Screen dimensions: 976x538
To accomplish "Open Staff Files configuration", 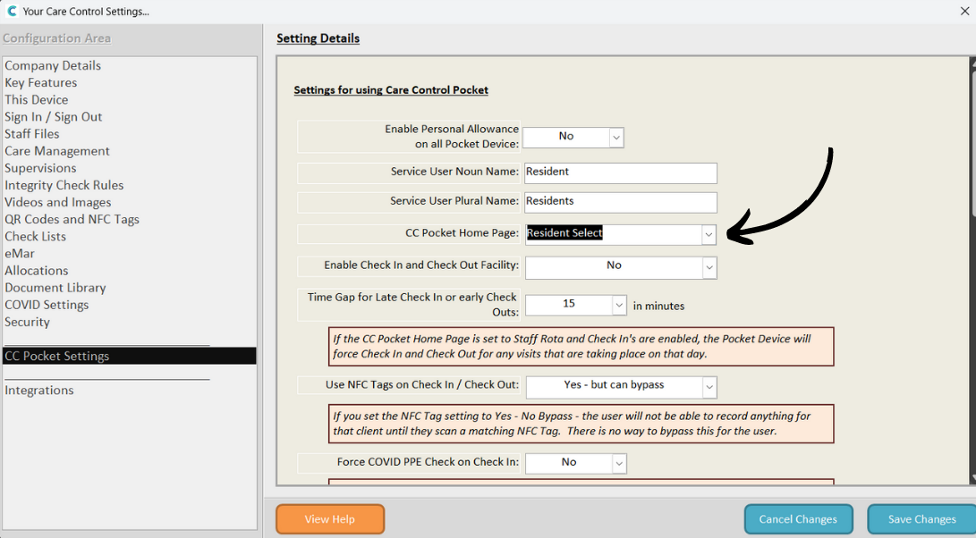I will [32, 134].
